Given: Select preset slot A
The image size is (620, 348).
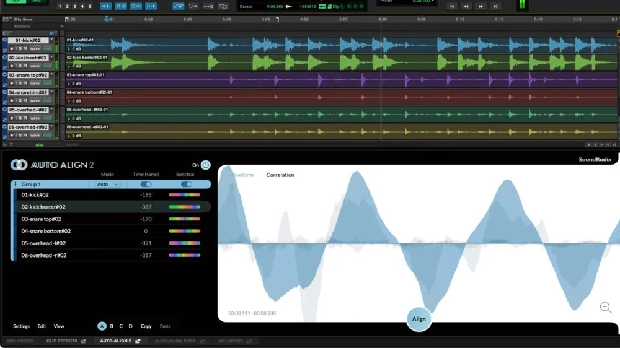Looking at the screenshot, I should point(102,326).
